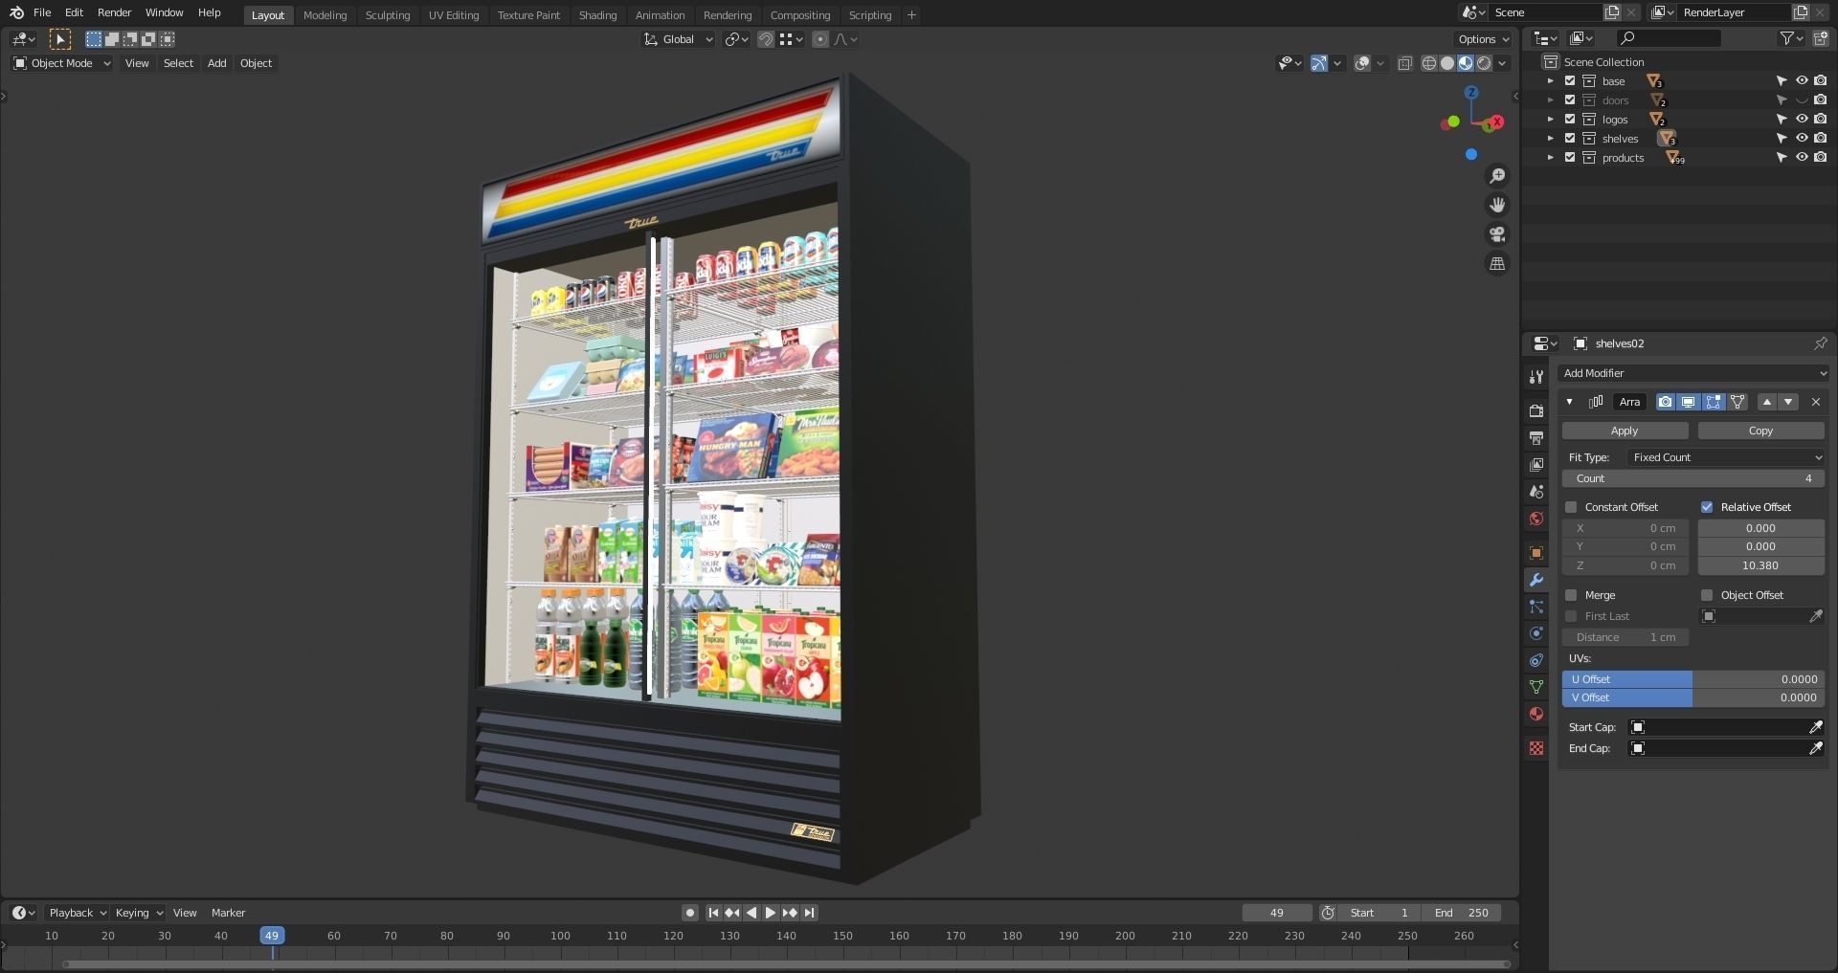
Task: Open the Texture properties checker tab
Action: [x=1536, y=748]
